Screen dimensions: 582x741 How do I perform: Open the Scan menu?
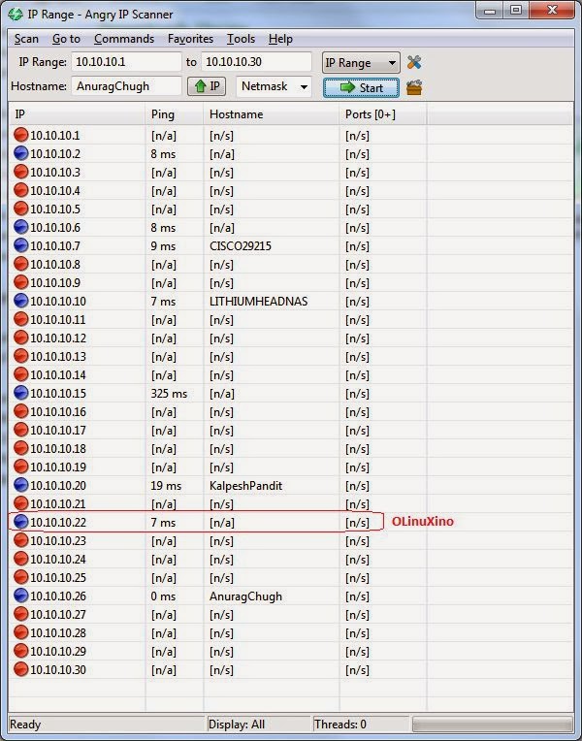pos(26,39)
